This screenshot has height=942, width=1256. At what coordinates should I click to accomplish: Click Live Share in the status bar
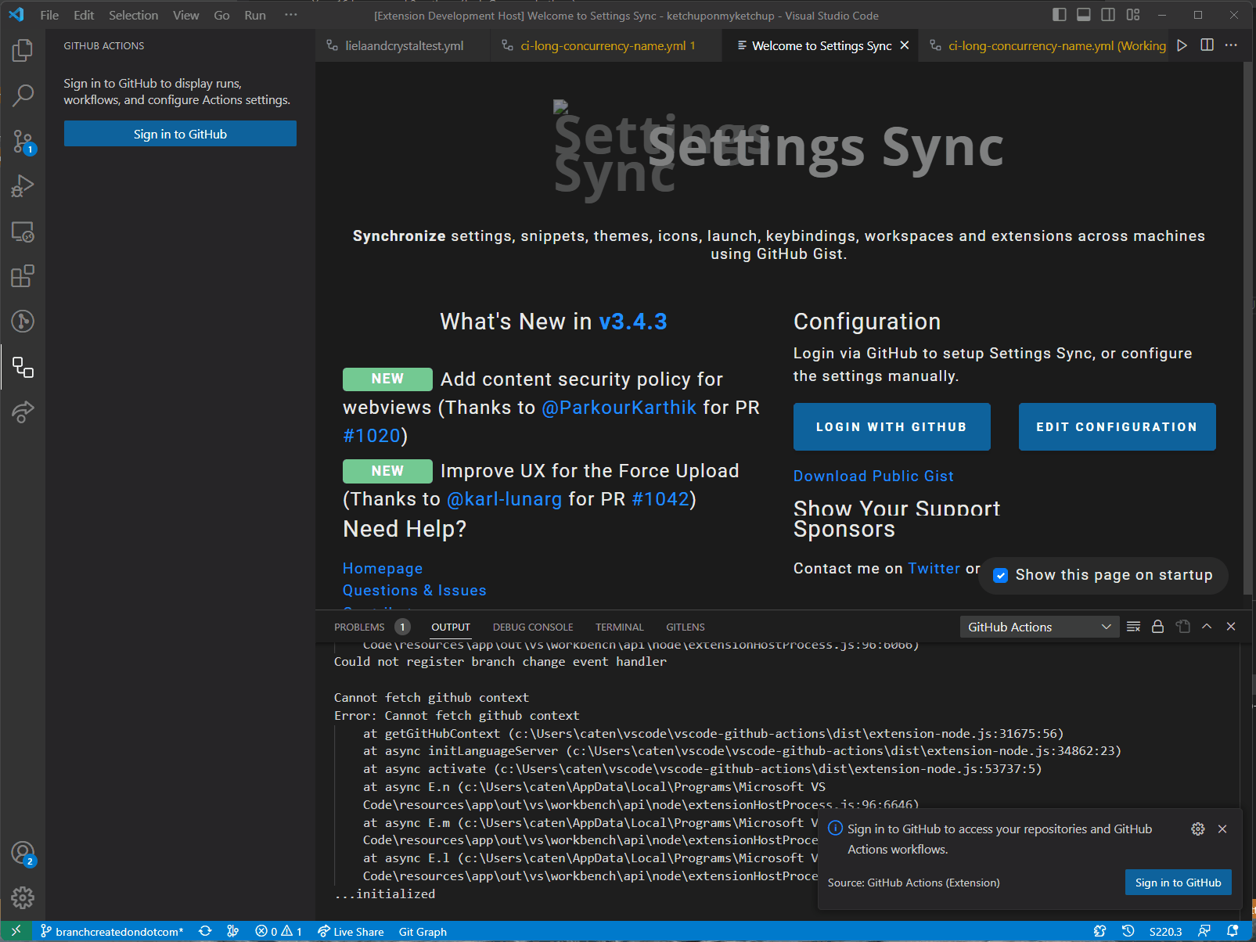351,931
